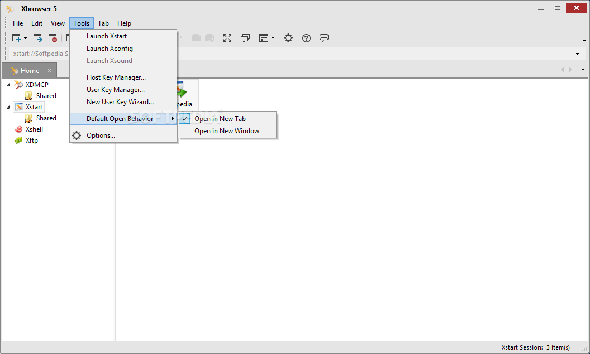This screenshot has width=590, height=354.
Task: Minimize the Xbrowser window
Action: pos(541,8)
